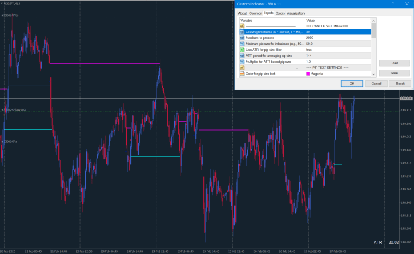
Task: Click the Multiplier for ATR-based row icon
Action: (x=242, y=62)
